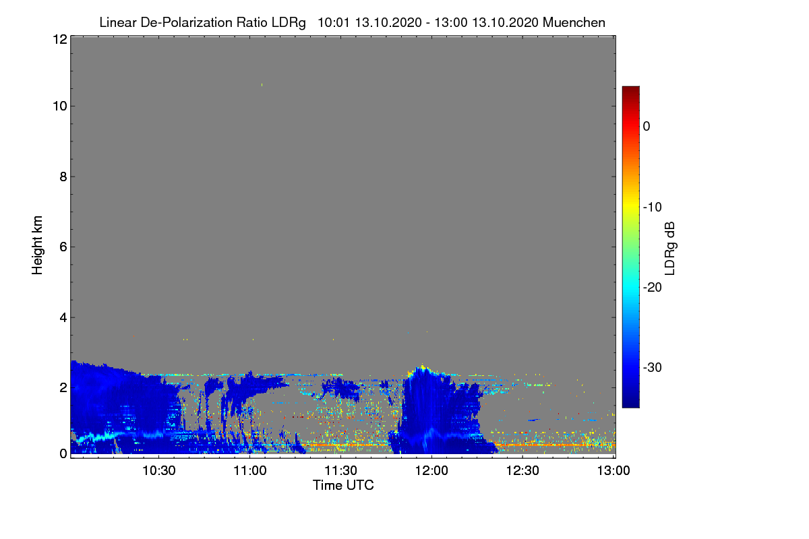Click the dark blue bottom of colorbar

coord(630,401)
